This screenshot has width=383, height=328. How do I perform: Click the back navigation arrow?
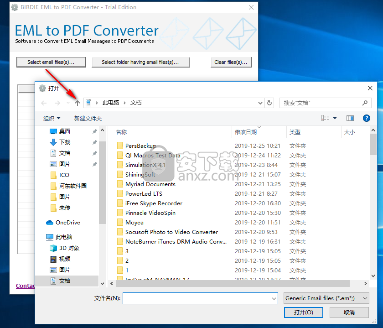pos(44,103)
